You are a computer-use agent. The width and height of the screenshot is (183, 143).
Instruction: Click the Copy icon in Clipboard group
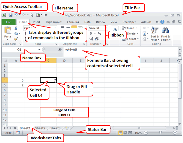[16, 33]
